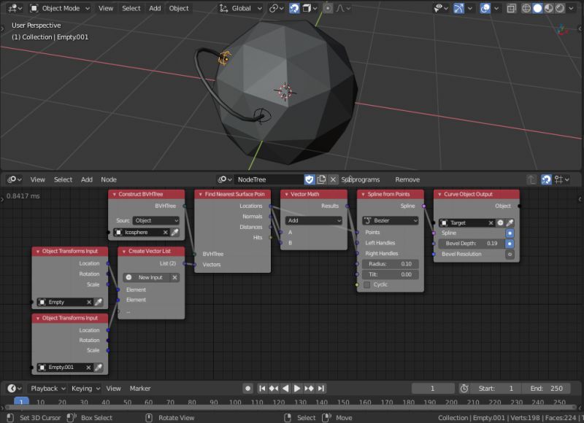Click Subprograms in the node editor header

[361, 179]
